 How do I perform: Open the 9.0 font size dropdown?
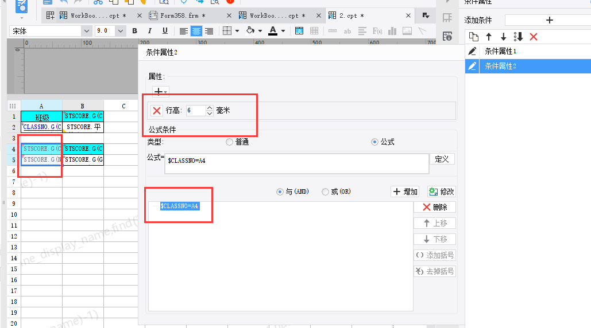tap(120, 31)
